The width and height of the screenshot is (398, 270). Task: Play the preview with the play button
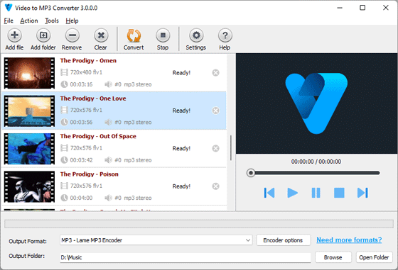292,193
